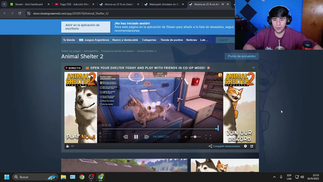Open system volume tray icon
323x182 pixels.
tap(302, 177)
